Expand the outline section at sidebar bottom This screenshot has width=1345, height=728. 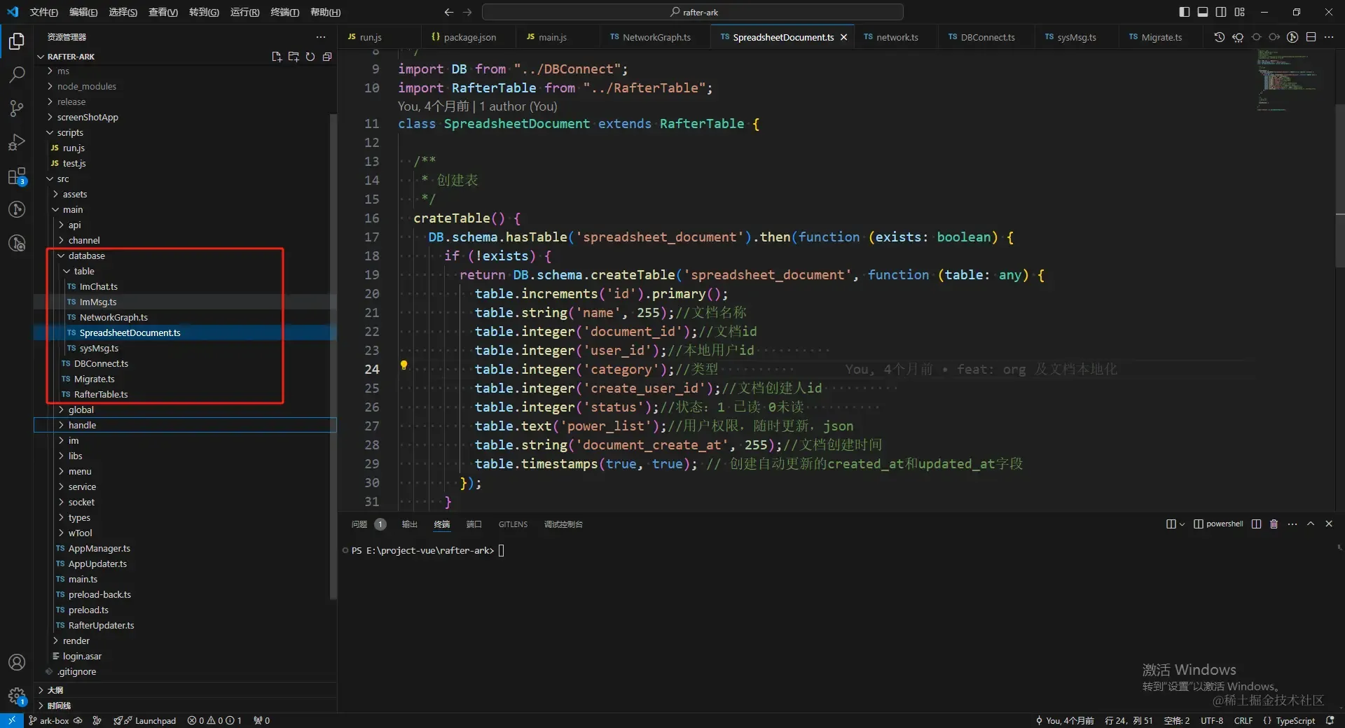click(x=185, y=690)
